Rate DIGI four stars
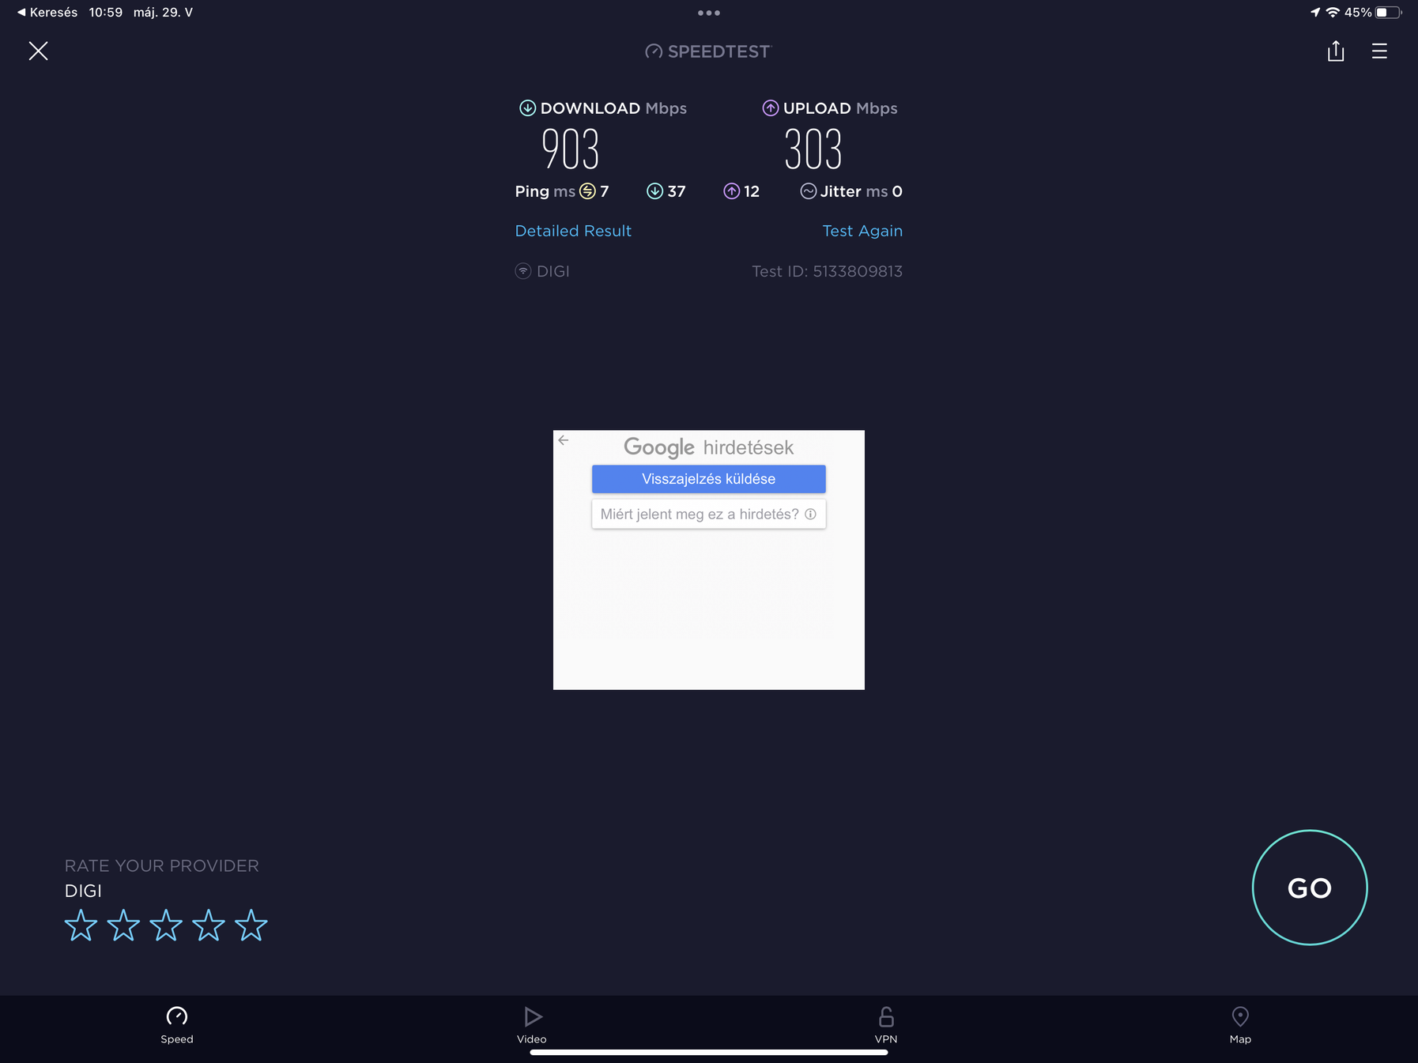1418x1063 pixels. coord(209,925)
